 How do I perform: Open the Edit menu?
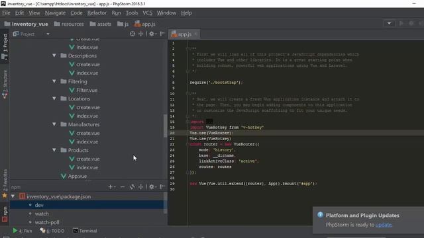pos(19,13)
